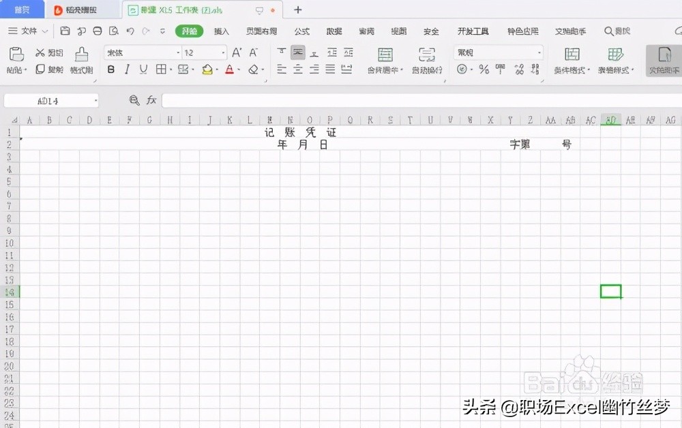
Task: Pick the red font color swatch
Action: coord(229,69)
